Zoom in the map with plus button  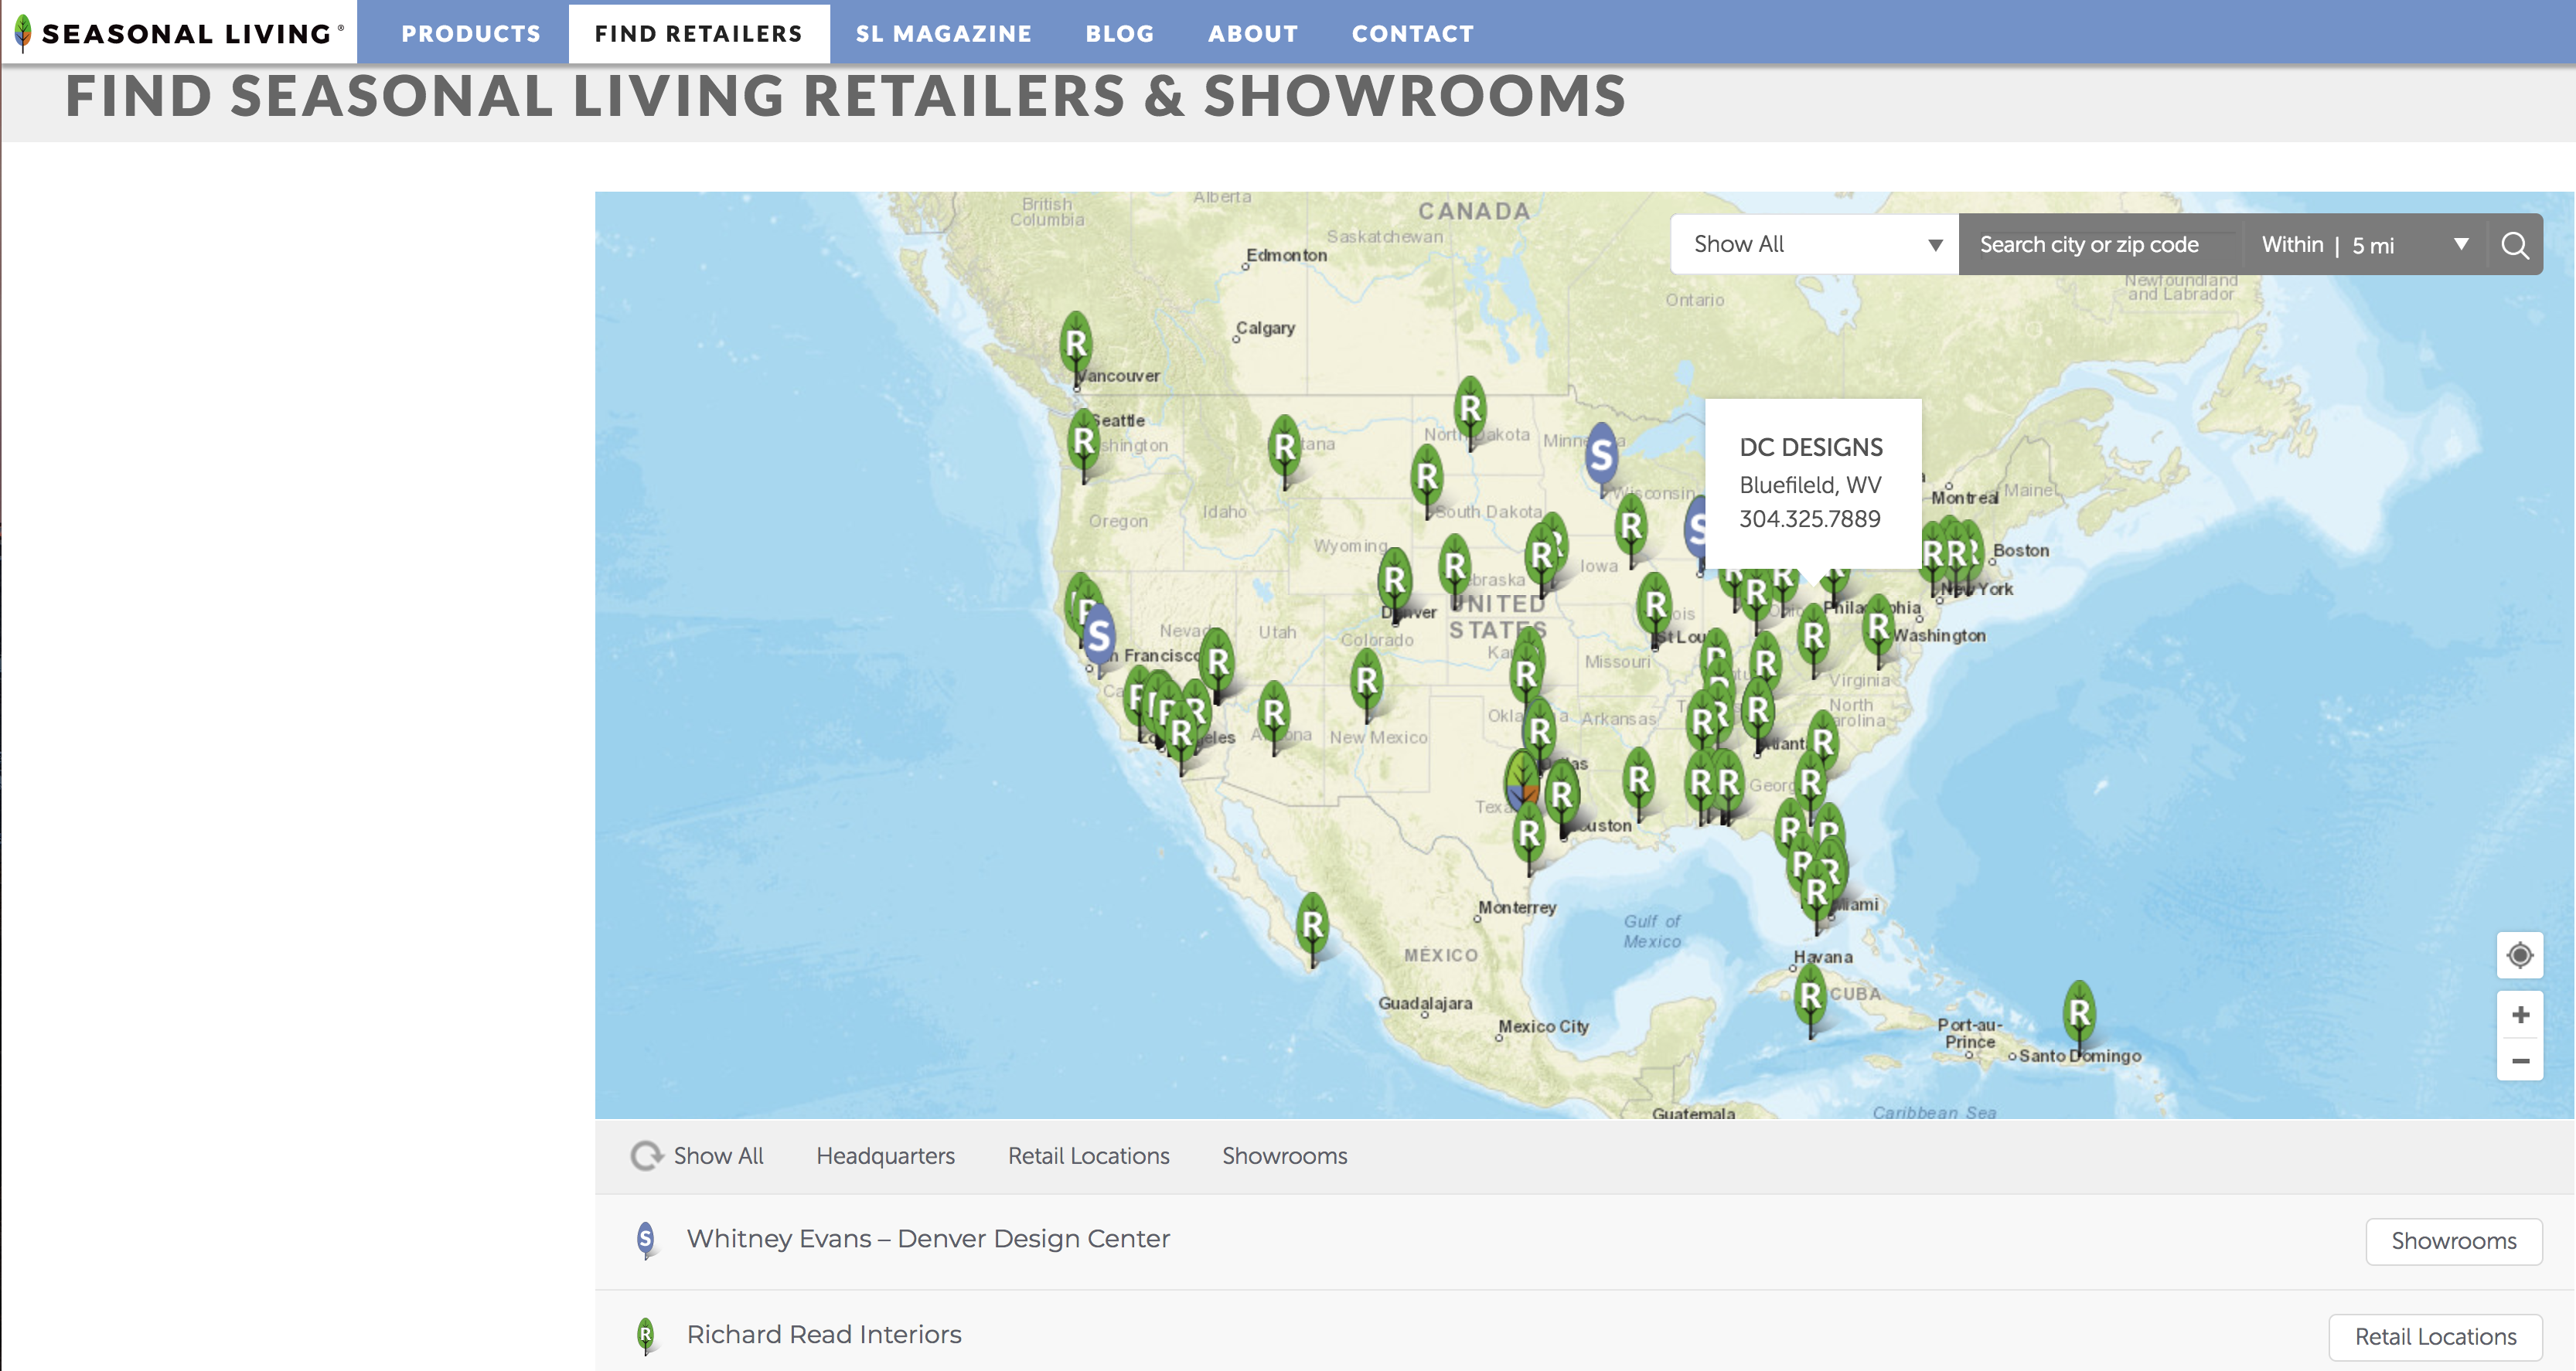point(2519,1014)
